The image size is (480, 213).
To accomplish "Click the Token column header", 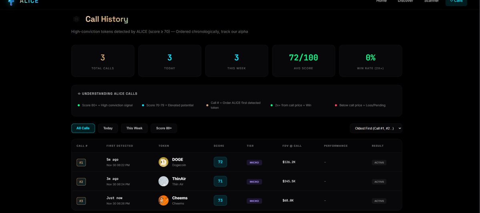I will (164, 146).
